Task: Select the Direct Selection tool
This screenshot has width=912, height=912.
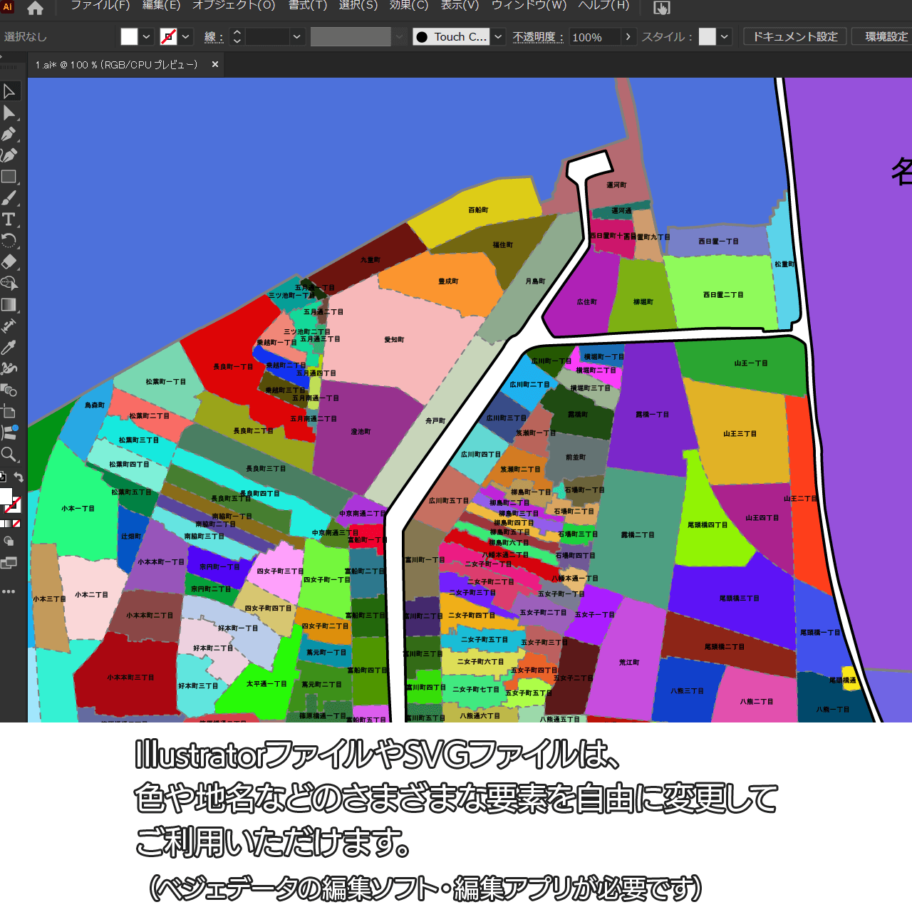Action: [9, 113]
